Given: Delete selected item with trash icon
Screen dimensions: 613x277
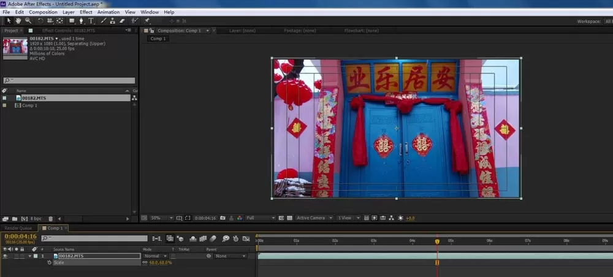Looking at the screenshot, I should point(50,219).
